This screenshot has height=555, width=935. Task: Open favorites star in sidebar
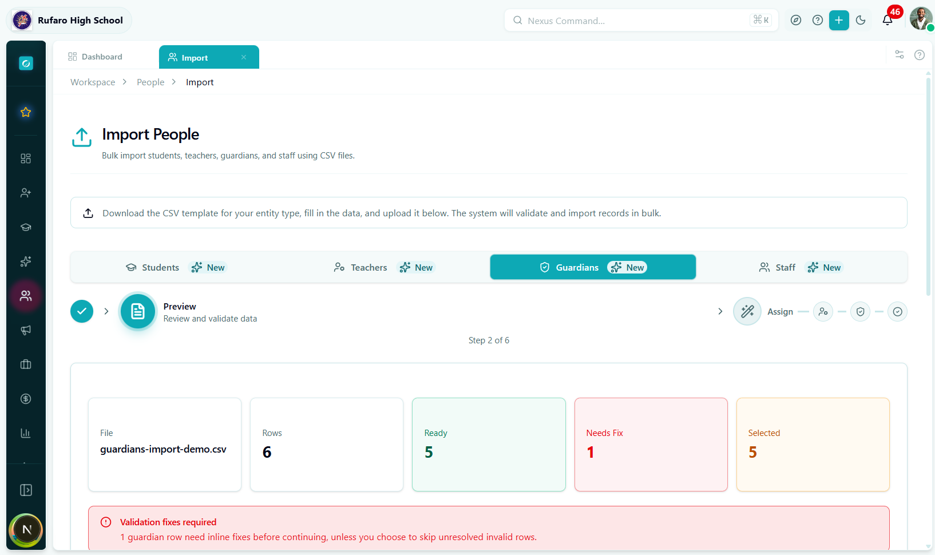tap(26, 112)
